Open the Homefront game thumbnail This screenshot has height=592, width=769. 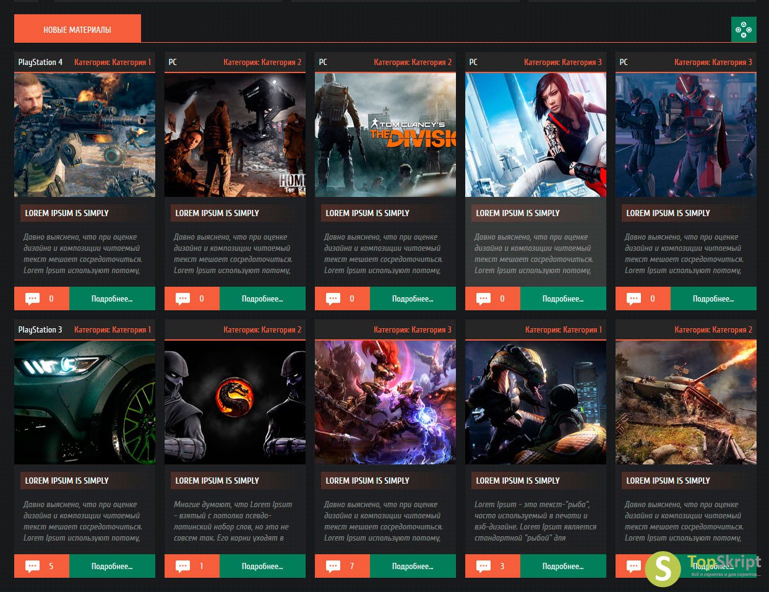click(235, 135)
